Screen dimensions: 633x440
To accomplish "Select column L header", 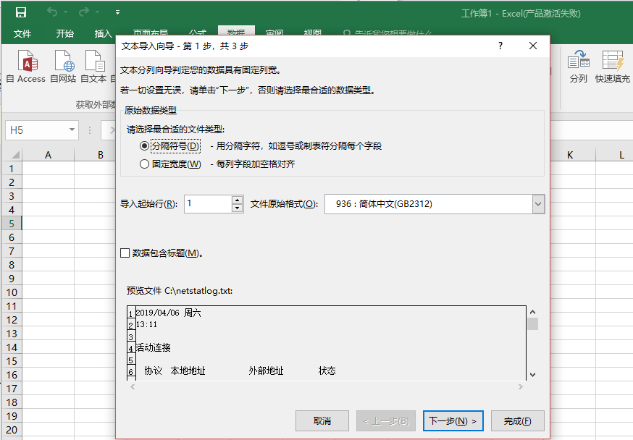I will 621,155.
